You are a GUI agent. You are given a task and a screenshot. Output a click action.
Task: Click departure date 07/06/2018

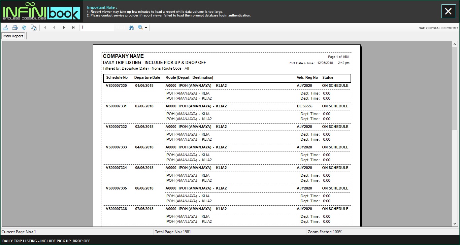144,209
